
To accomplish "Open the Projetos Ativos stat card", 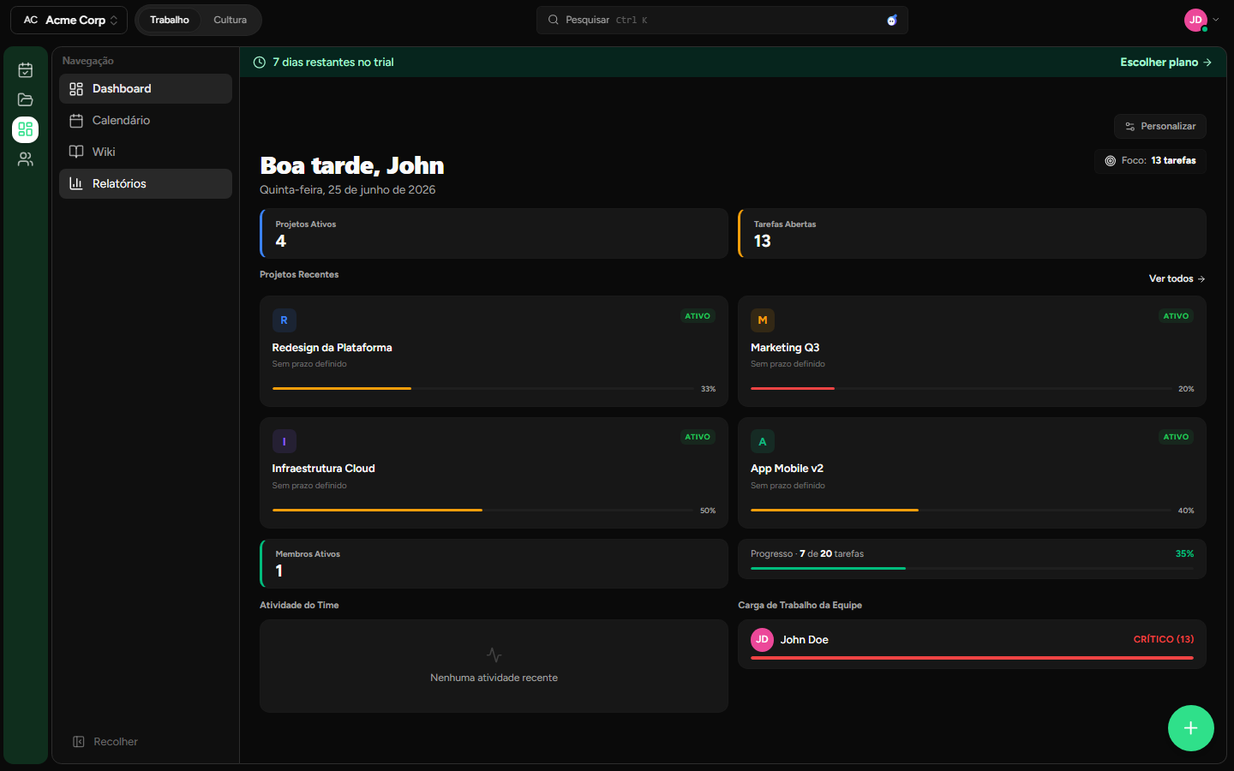I will point(494,233).
